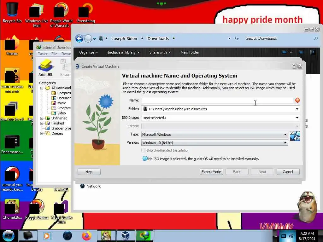Open Firefox desktop shortcut
Viewport: 323px width, 242px height.
[x=12, y=46]
